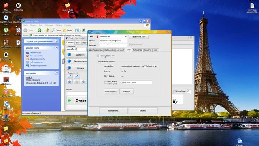Click Редактировать account button
Screen dimensions: 259x146
[x=77, y=61]
